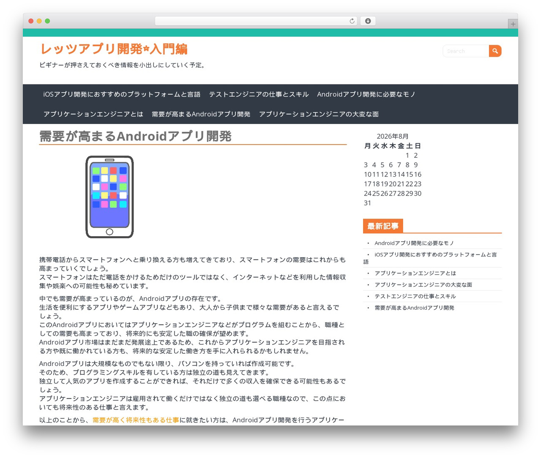Open menu item アプリケーションエンジニアの大変な面
The height and width of the screenshot is (458, 541).
(319, 114)
